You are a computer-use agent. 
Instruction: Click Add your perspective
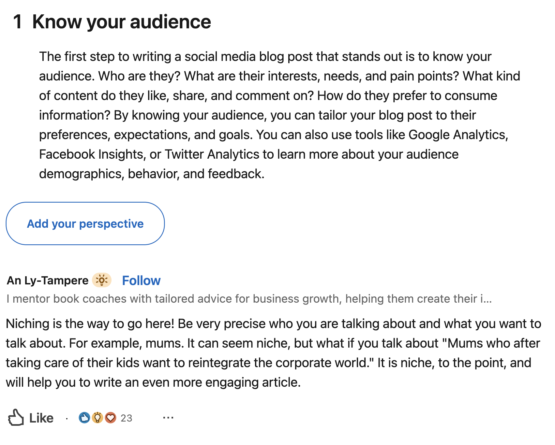85,223
